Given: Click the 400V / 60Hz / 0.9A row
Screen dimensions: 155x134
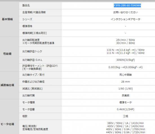Looking at the screenshot, I should pyautogui.click(x=125, y=129).
